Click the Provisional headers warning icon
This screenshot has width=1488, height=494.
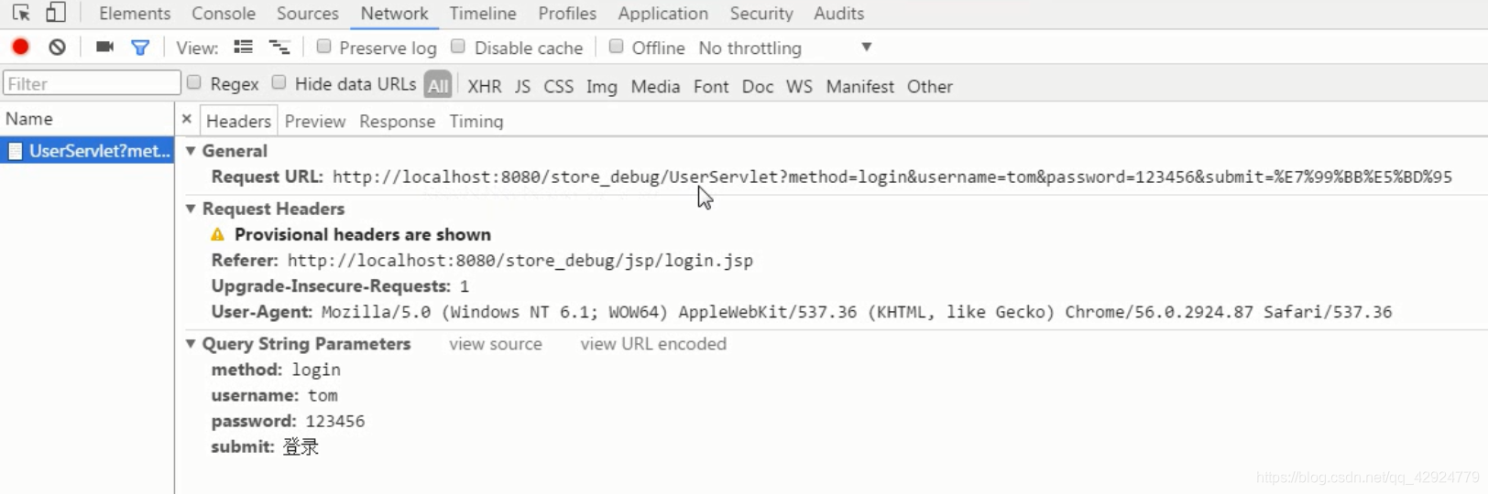tap(217, 234)
